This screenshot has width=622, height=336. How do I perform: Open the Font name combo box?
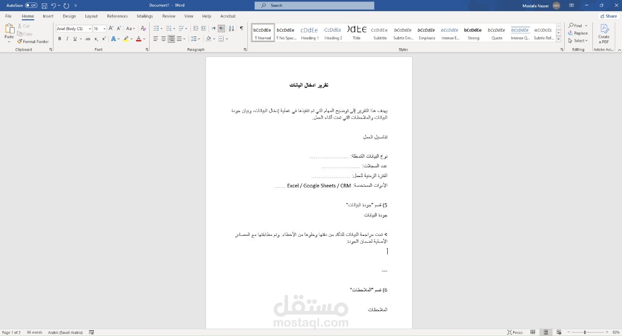pos(73,29)
